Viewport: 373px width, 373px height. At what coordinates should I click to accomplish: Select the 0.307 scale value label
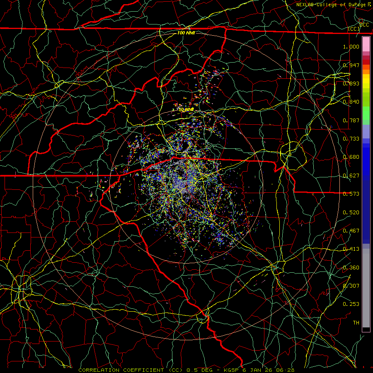351,286
